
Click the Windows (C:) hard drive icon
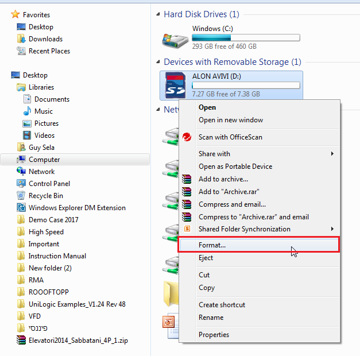175,41
